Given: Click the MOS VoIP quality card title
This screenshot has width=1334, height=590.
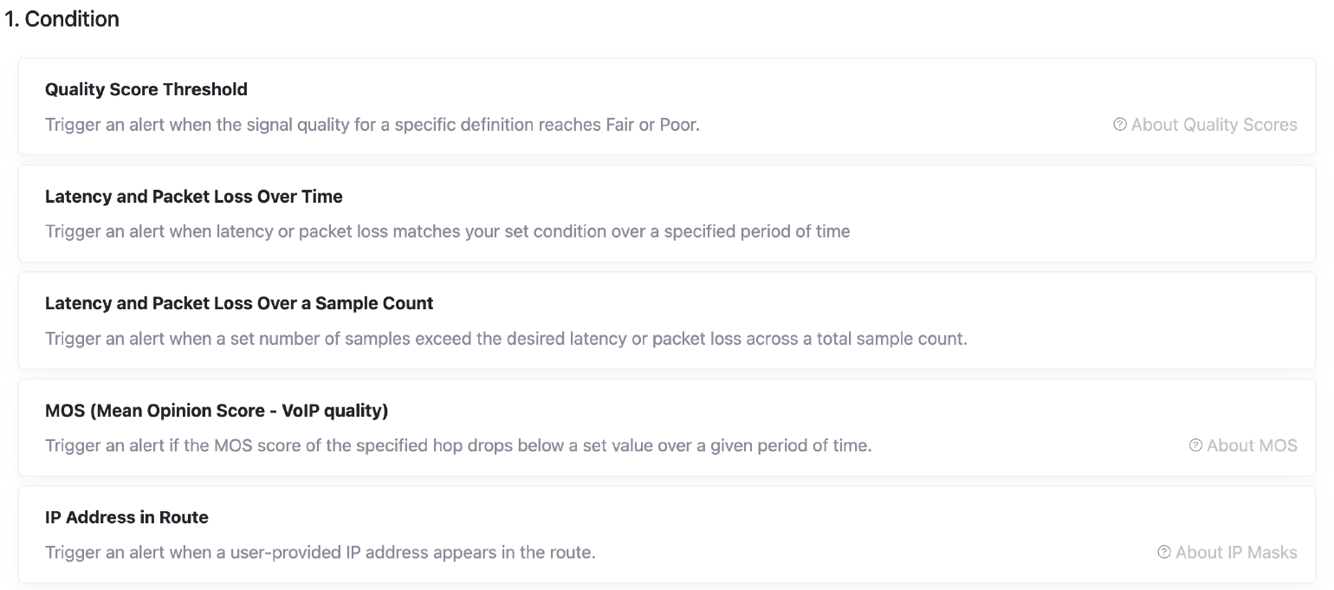Looking at the screenshot, I should pyautogui.click(x=217, y=411).
